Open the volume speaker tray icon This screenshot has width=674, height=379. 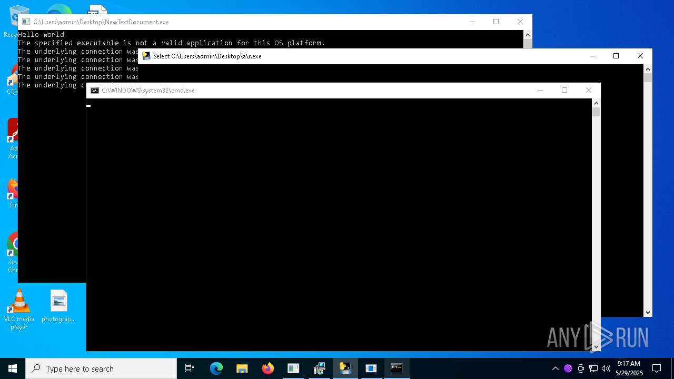pyautogui.click(x=606, y=368)
